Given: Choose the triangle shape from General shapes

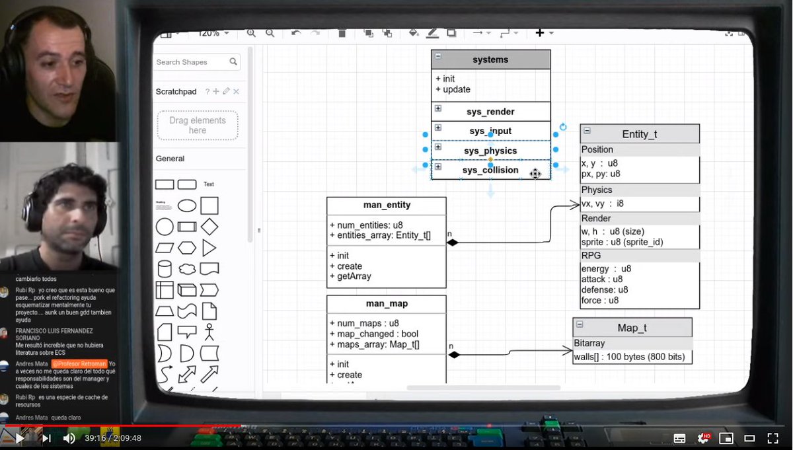Looking at the screenshot, I should pyautogui.click(x=209, y=248).
